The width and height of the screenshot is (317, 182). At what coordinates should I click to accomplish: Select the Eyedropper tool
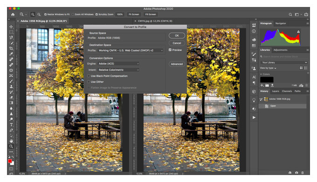(x=11, y=54)
